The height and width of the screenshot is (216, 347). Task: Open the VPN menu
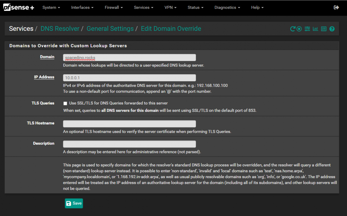pyautogui.click(x=171, y=7)
